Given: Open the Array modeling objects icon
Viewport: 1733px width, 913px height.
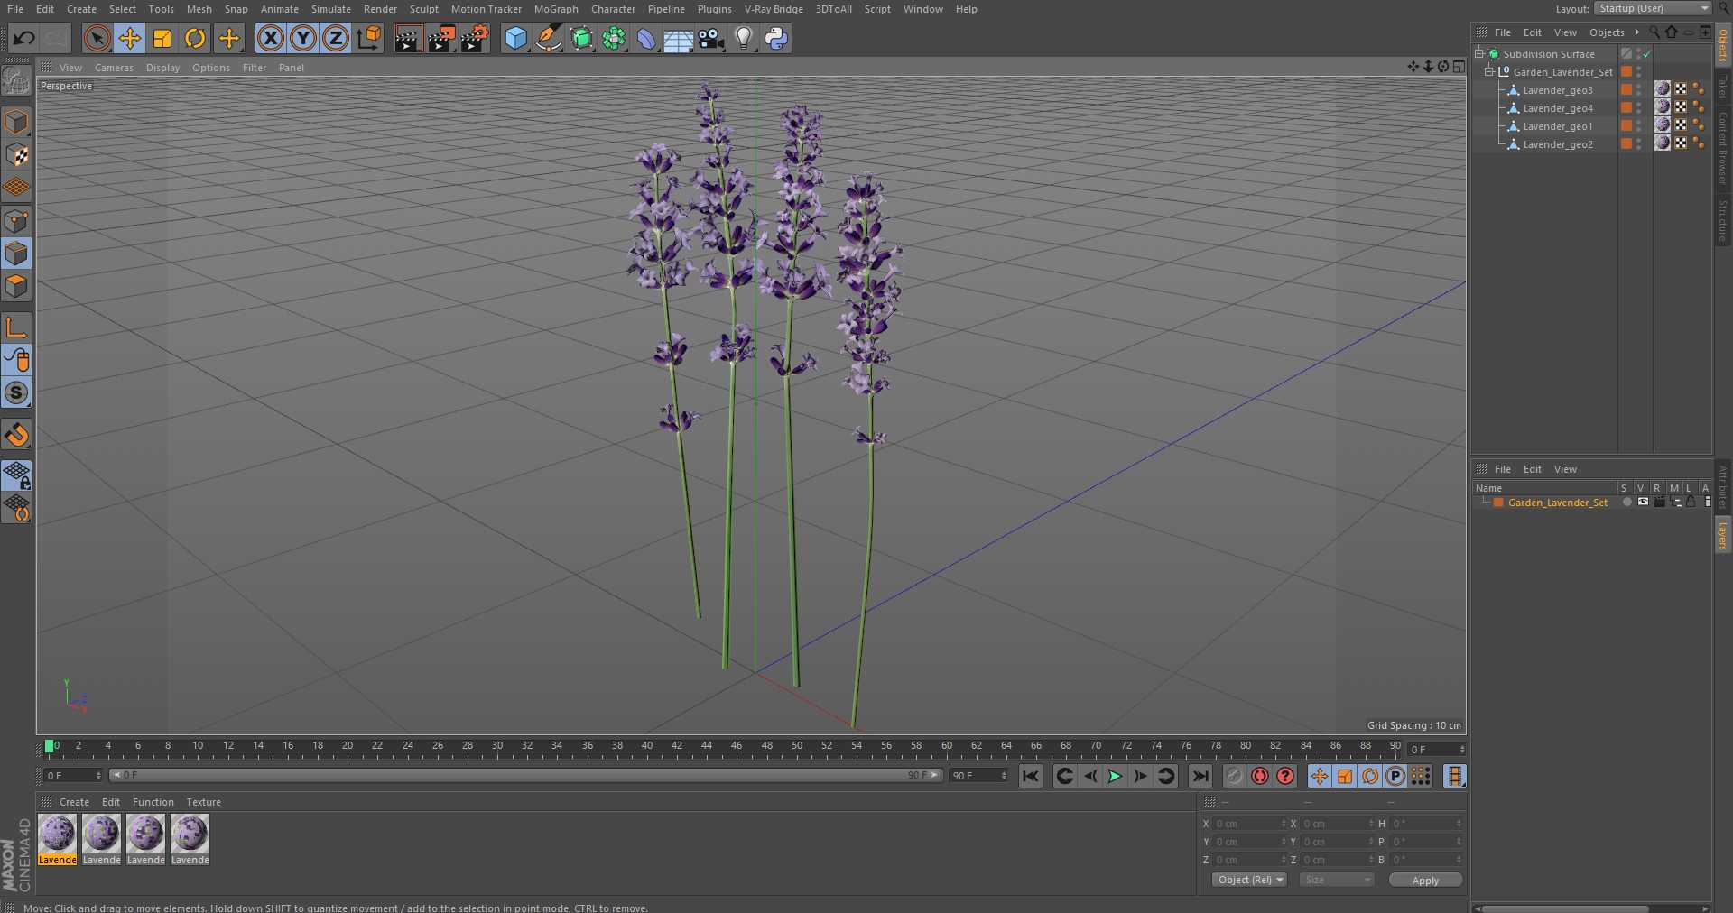Looking at the screenshot, I should 614,38.
